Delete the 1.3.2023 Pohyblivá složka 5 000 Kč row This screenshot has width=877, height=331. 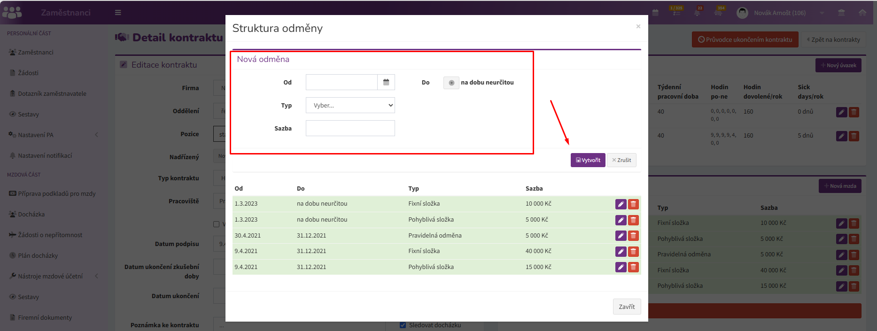633,220
